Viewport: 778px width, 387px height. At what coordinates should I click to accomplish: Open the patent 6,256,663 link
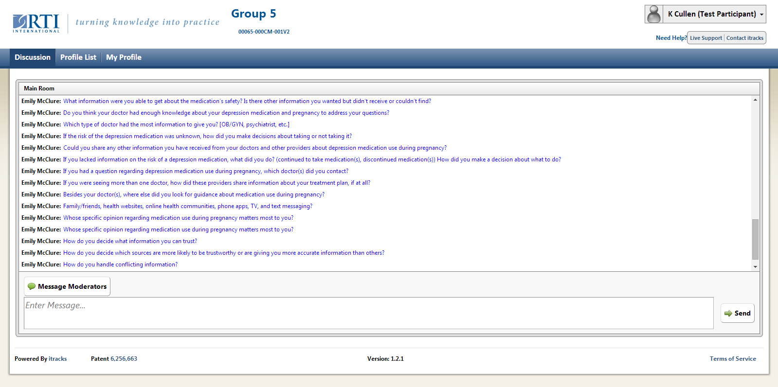point(124,359)
